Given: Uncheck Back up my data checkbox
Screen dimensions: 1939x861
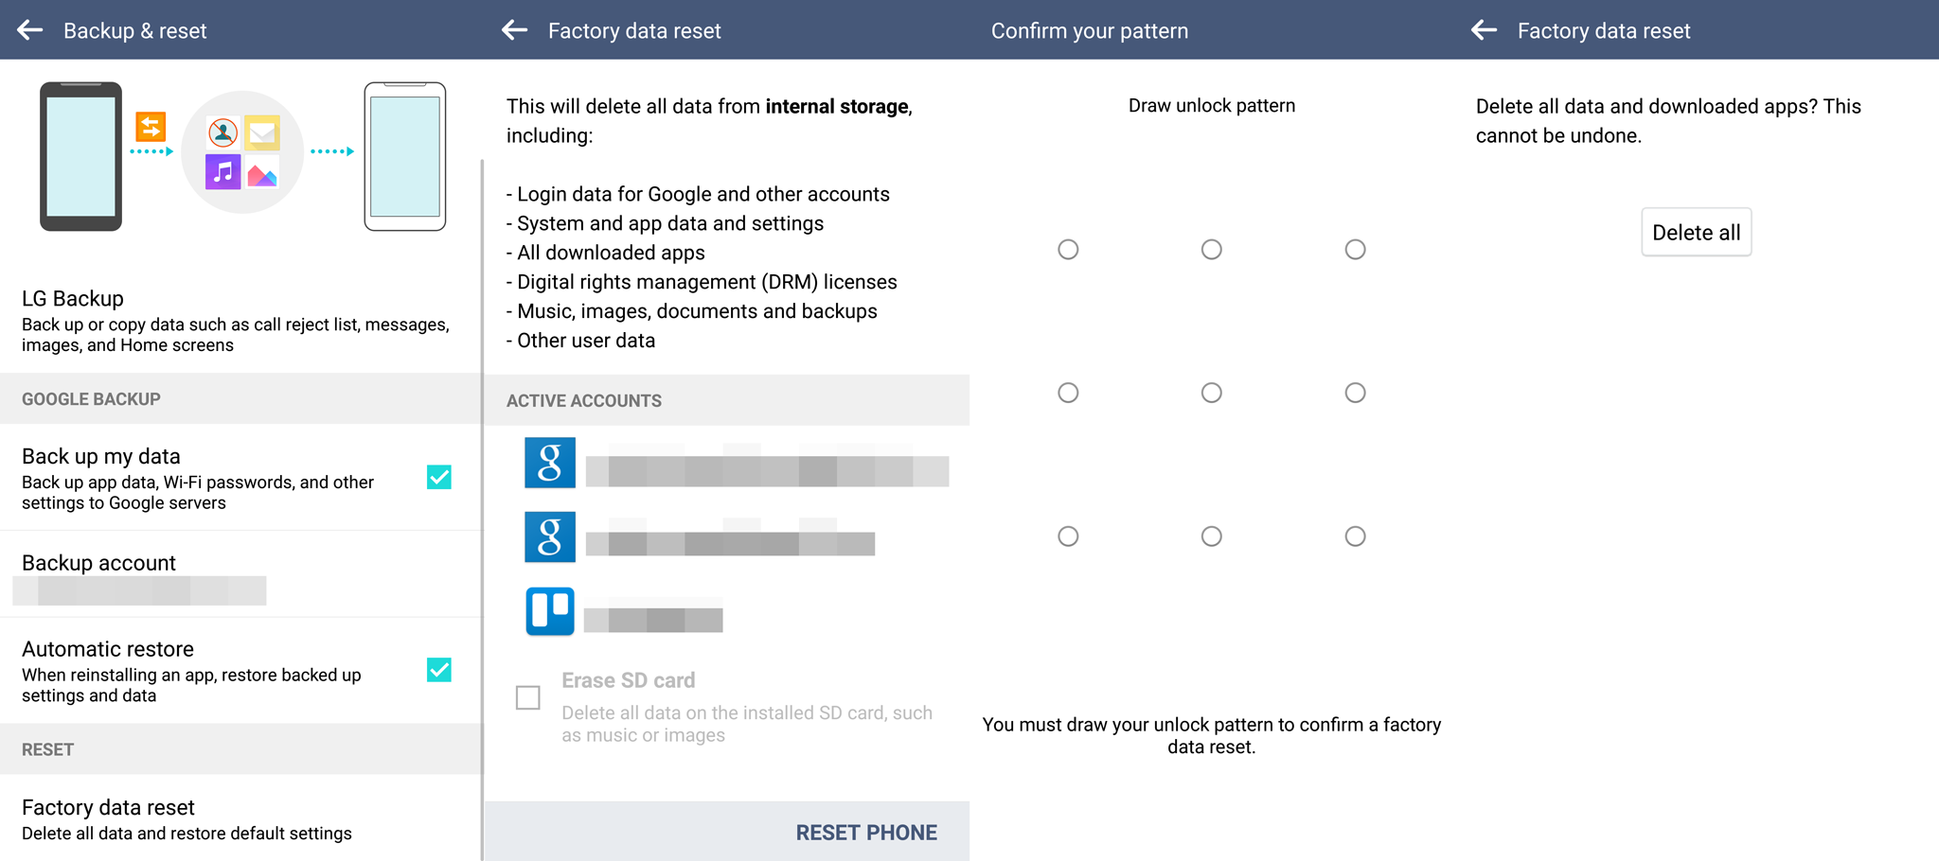Looking at the screenshot, I should coord(439,477).
